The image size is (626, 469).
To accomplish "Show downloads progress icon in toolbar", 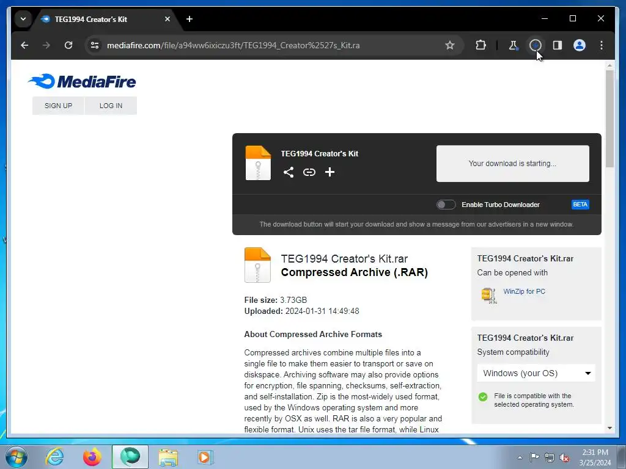I will pyautogui.click(x=536, y=45).
